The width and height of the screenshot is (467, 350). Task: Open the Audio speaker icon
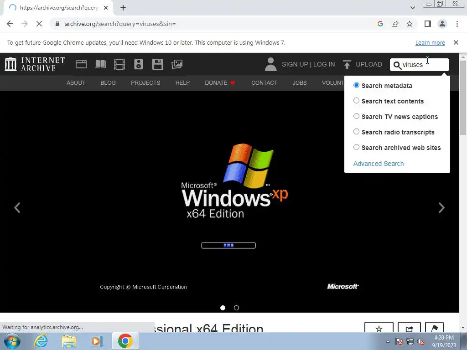tap(139, 64)
